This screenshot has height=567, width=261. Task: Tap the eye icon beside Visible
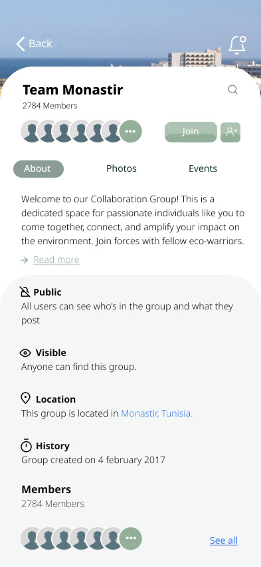point(25,353)
